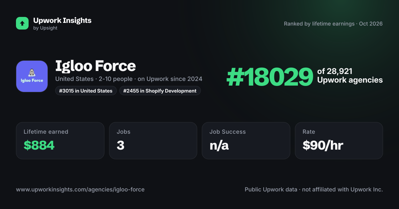Click the 'by Upsight' subtitle
The height and width of the screenshot is (209, 399).
point(45,28)
